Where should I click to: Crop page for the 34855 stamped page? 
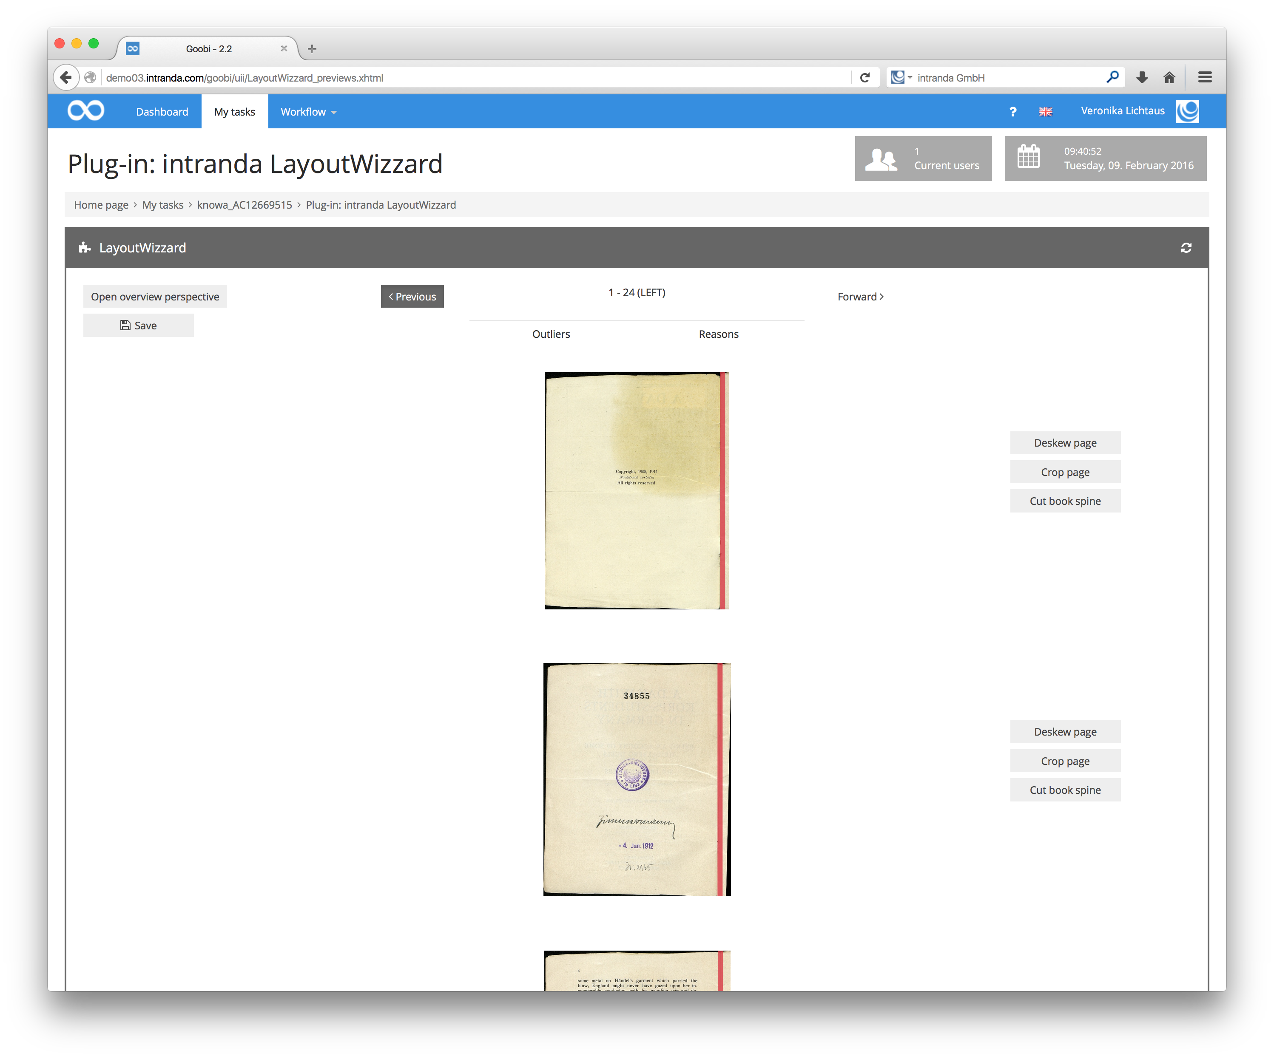click(1065, 761)
